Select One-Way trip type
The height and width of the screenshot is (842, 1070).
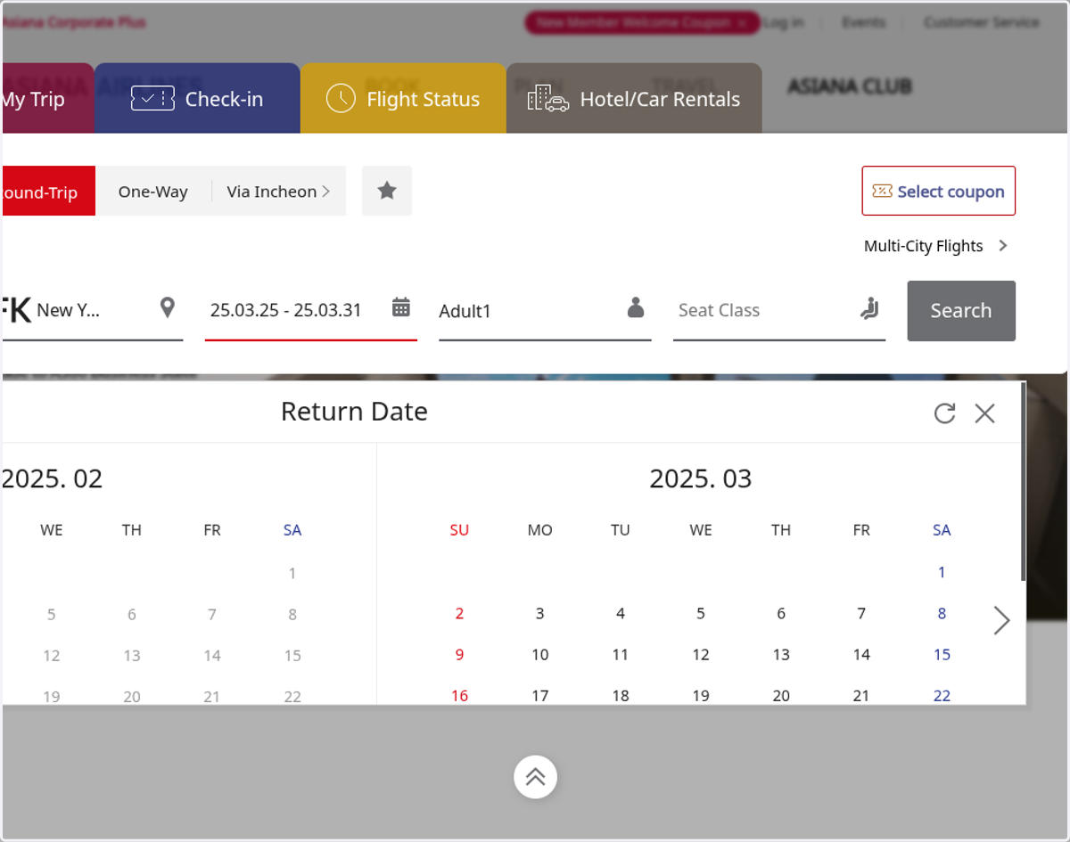pyautogui.click(x=153, y=191)
